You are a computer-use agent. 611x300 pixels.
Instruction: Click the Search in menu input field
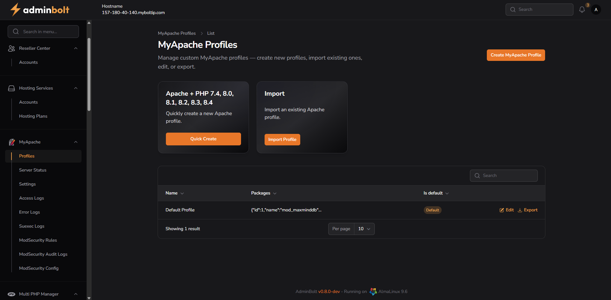[x=43, y=32]
